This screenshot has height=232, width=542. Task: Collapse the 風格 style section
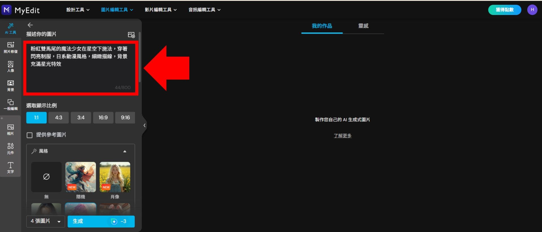click(125, 151)
